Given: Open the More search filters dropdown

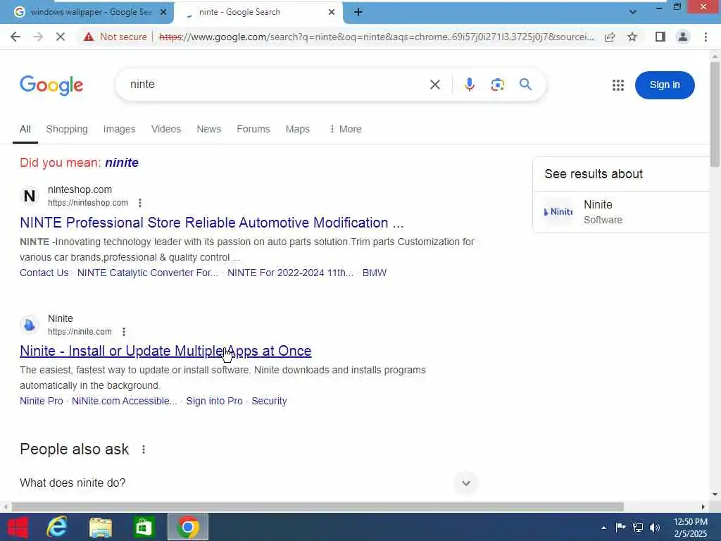Looking at the screenshot, I should click(x=346, y=130).
